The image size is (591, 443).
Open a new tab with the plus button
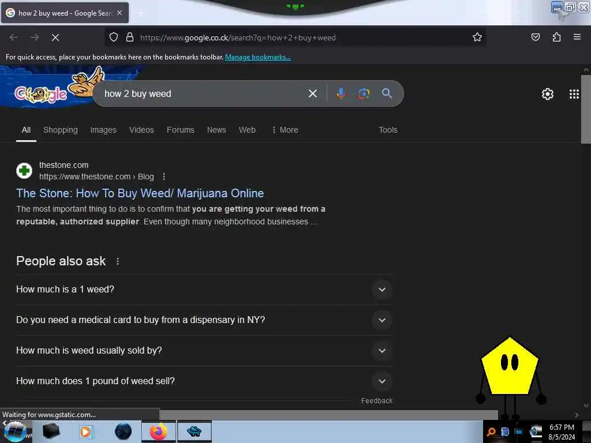coord(141,13)
